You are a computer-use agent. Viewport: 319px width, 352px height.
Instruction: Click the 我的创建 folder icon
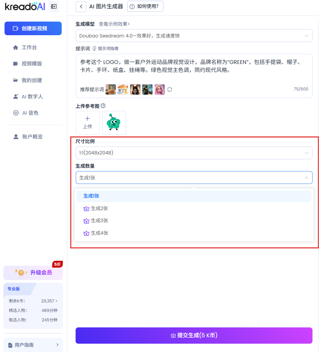[x=16, y=80]
